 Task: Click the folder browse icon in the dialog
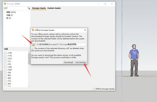pos(33,45)
